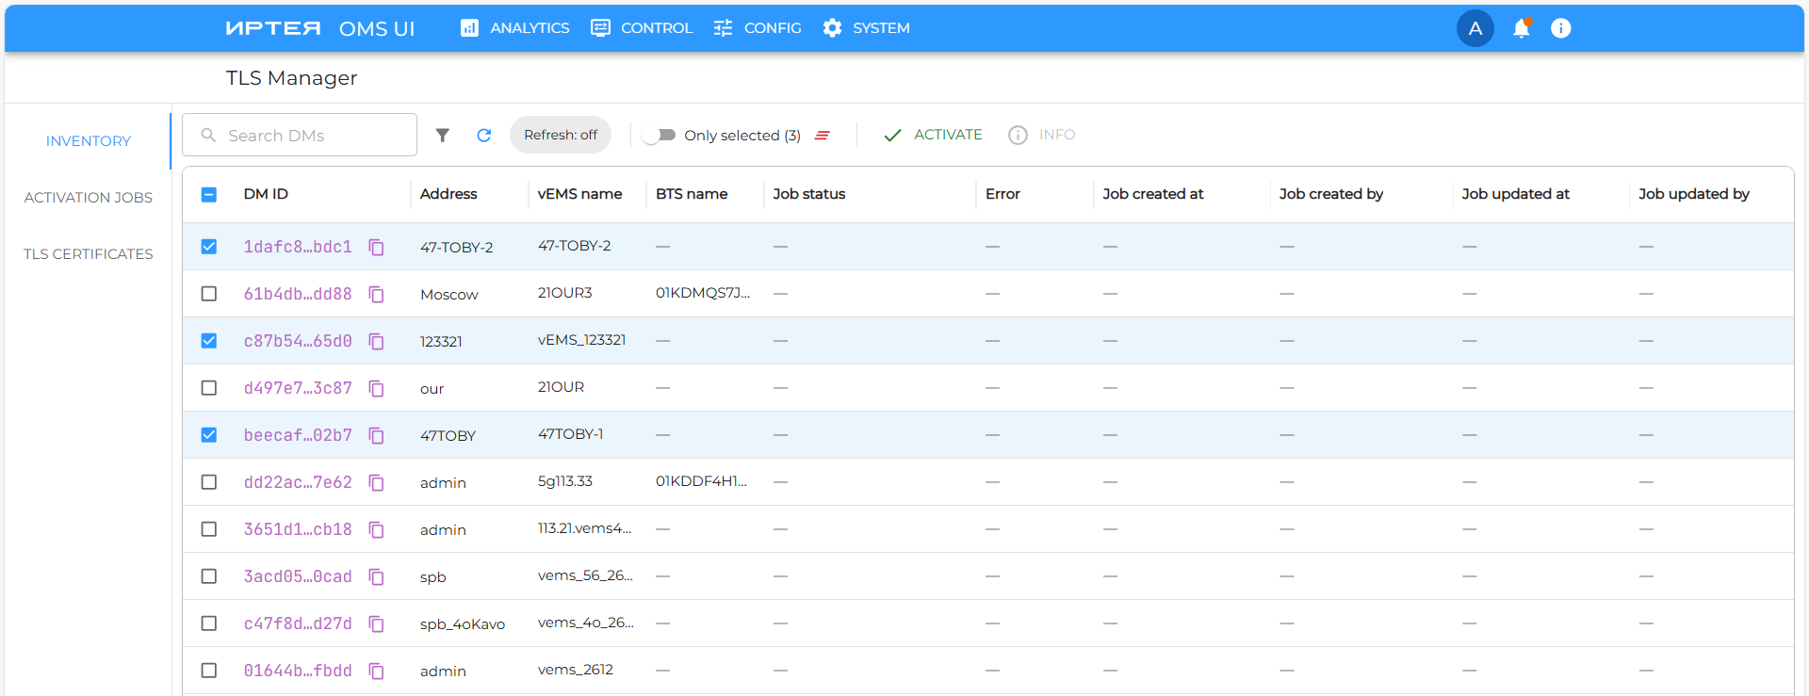The width and height of the screenshot is (1809, 696).
Task: Uncheck row 1dafc8…bdc1
Action: (x=209, y=247)
